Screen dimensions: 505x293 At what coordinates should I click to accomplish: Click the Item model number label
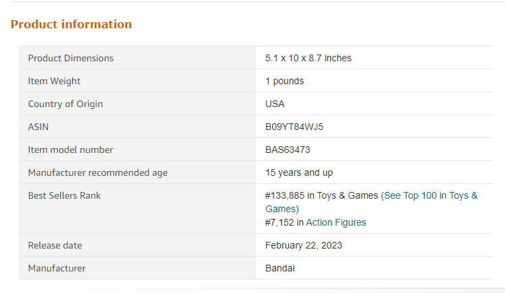point(71,150)
